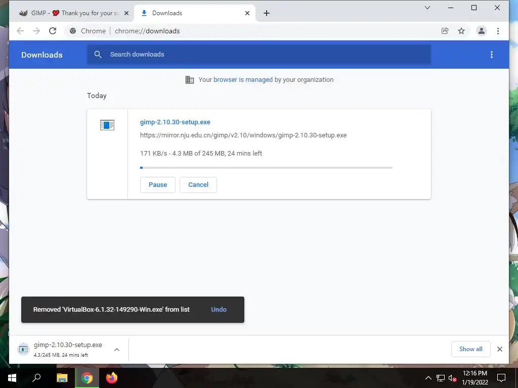Open the clock showing 12:16 PM
The image size is (518, 388).
pos(474,378)
